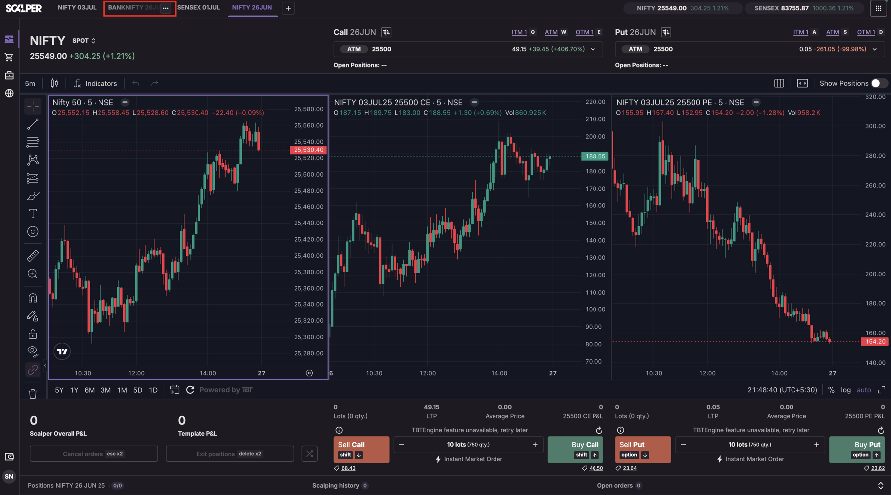Select the trend line drawing tool
This screenshot has width=891, height=495.
[33, 124]
